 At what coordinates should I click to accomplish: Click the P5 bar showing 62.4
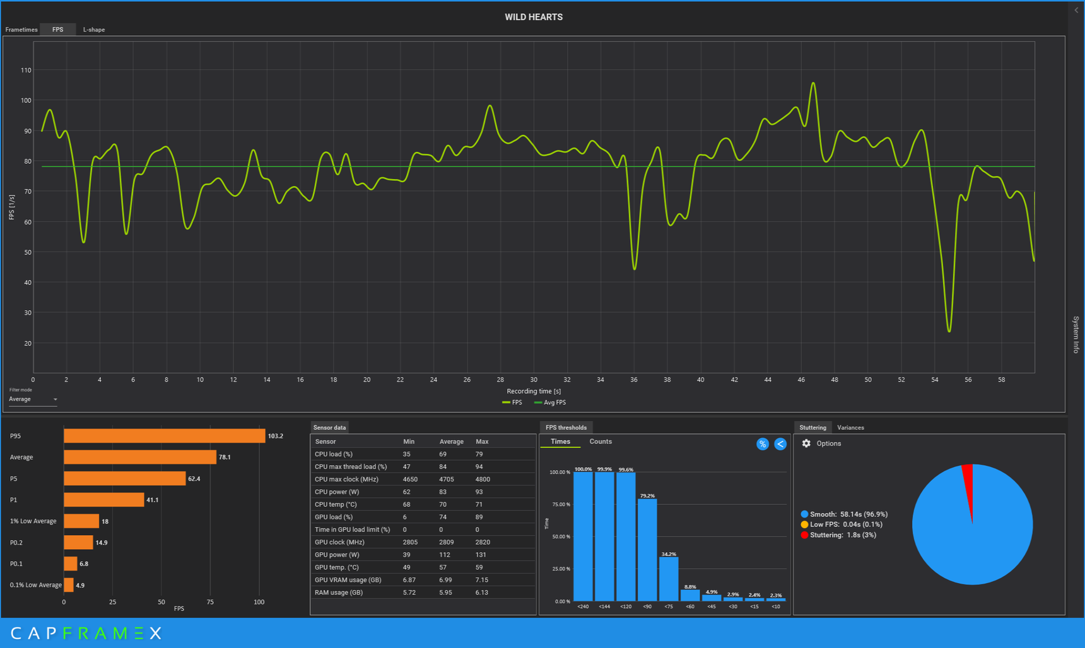[124, 478]
